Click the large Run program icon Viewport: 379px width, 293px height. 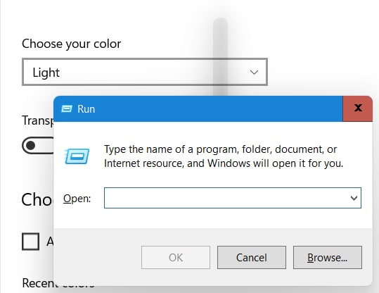(77, 156)
